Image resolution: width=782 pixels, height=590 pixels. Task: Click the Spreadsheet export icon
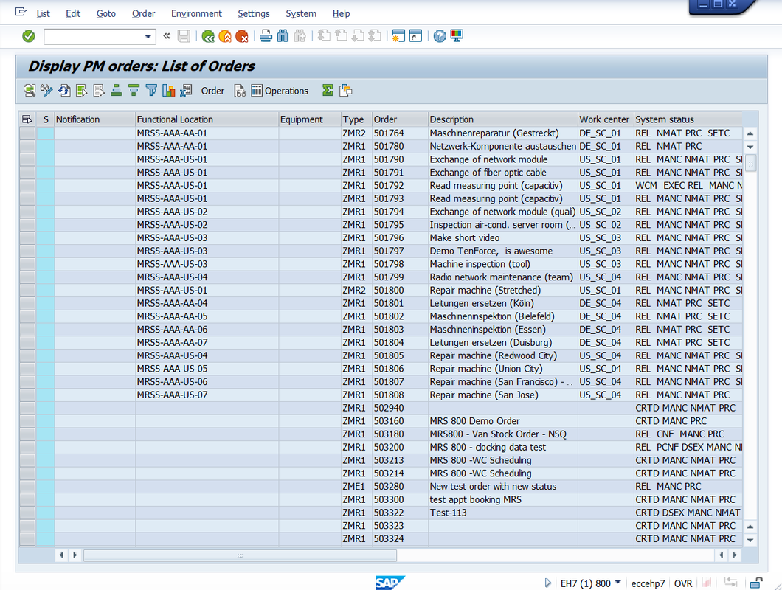(x=186, y=90)
